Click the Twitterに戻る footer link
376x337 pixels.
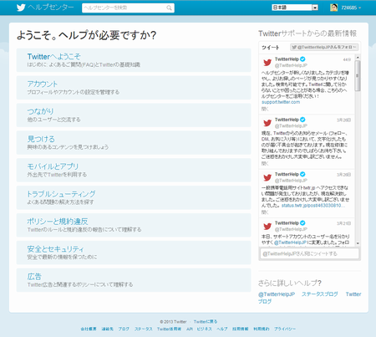tap(206, 322)
